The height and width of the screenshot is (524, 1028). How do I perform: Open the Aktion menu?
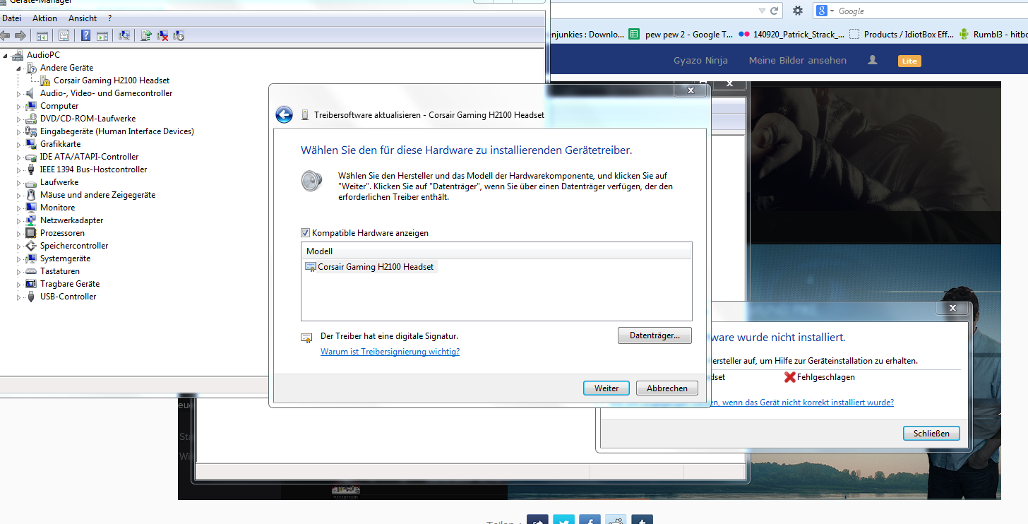pyautogui.click(x=44, y=18)
